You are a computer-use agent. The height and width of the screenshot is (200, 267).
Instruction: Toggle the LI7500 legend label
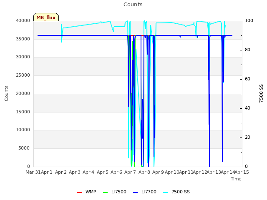coord(119,192)
